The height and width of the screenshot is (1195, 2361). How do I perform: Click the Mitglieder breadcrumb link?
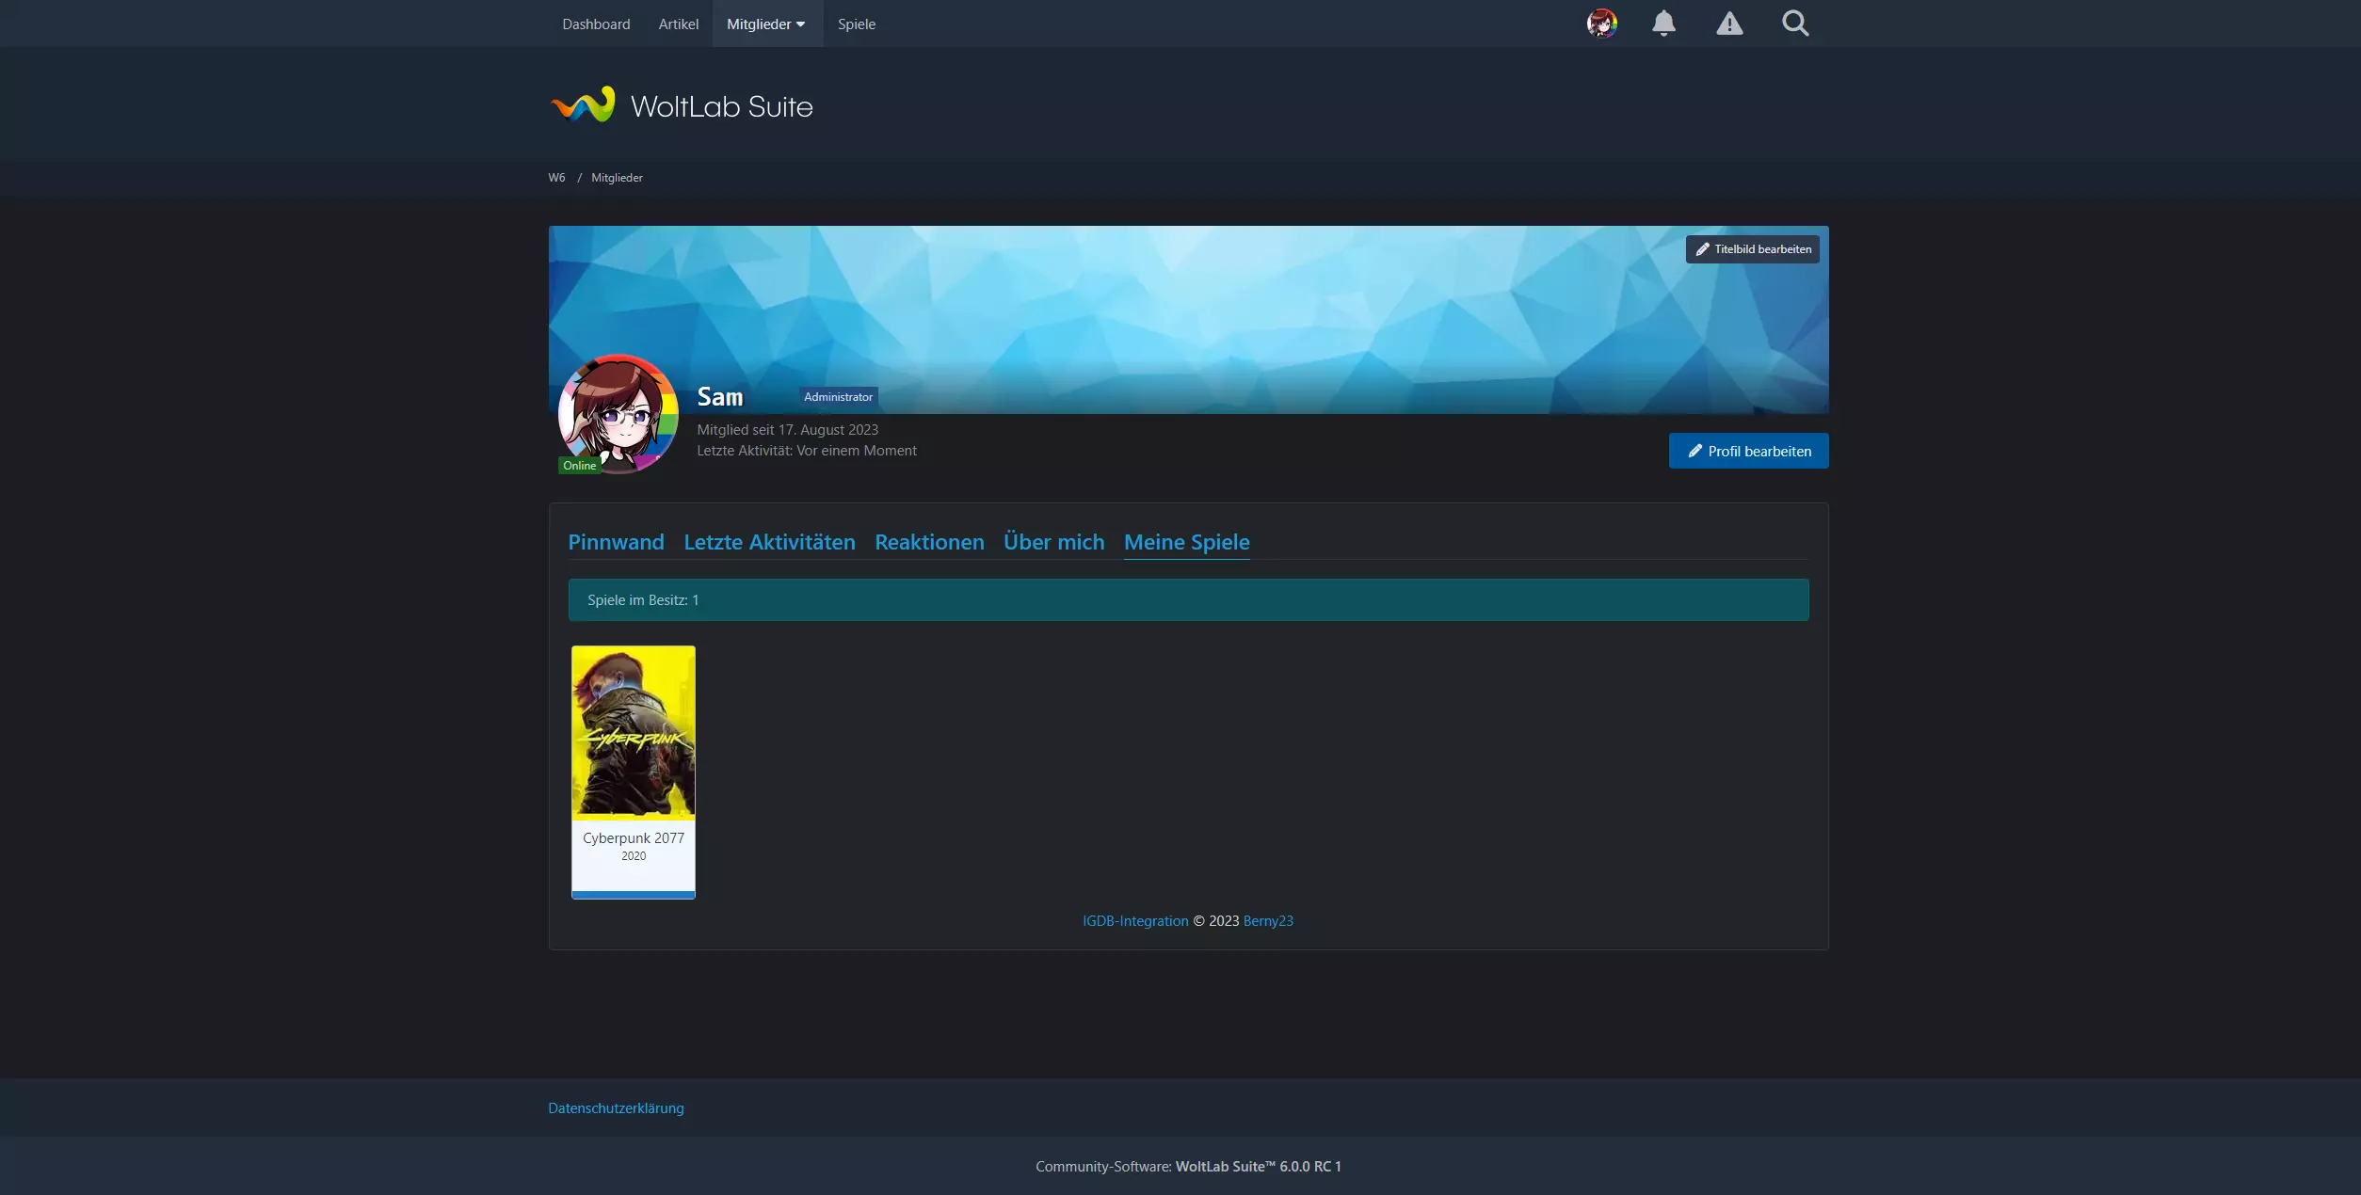click(x=617, y=178)
